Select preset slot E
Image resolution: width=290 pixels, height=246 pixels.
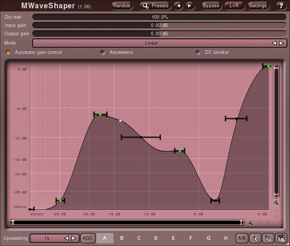tap(173, 238)
